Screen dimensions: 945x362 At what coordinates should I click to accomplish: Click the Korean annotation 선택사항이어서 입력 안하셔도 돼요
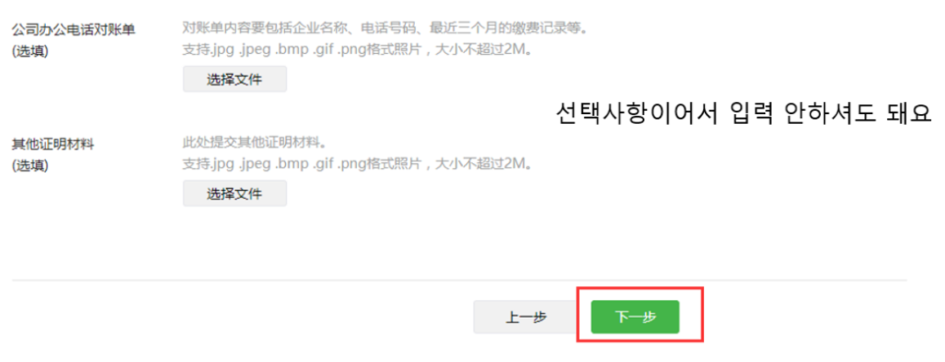pyautogui.click(x=744, y=113)
